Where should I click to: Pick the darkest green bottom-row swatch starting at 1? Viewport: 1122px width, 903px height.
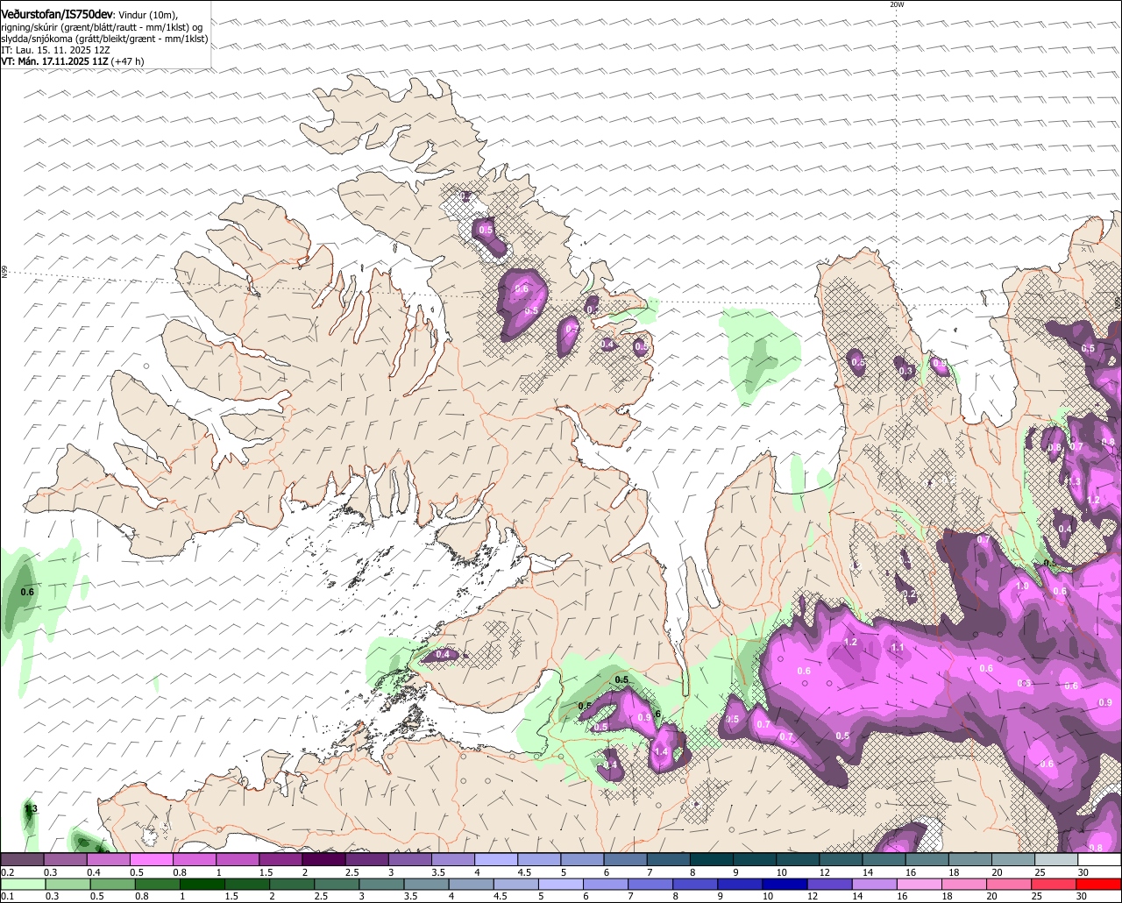(202, 884)
